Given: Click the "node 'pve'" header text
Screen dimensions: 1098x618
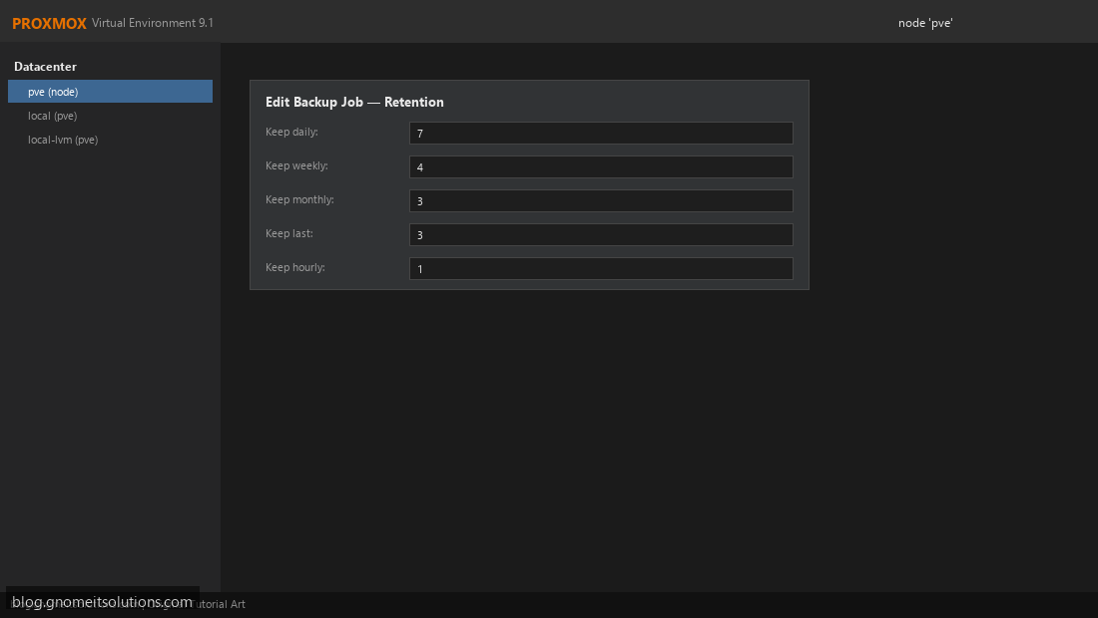Looking at the screenshot, I should tap(925, 23).
